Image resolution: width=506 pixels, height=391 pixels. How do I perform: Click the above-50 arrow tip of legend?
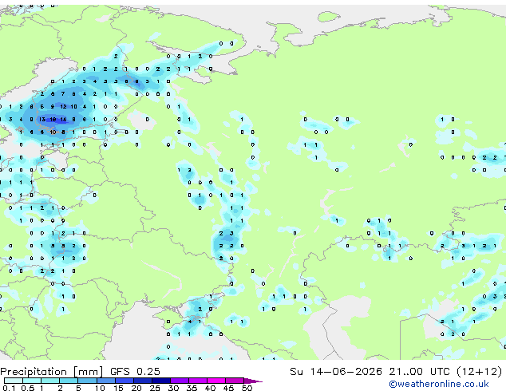click(x=253, y=381)
